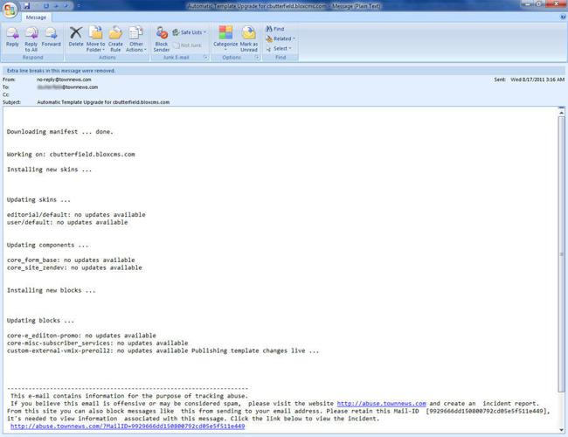Click the scrollbar up arrow

[561, 113]
